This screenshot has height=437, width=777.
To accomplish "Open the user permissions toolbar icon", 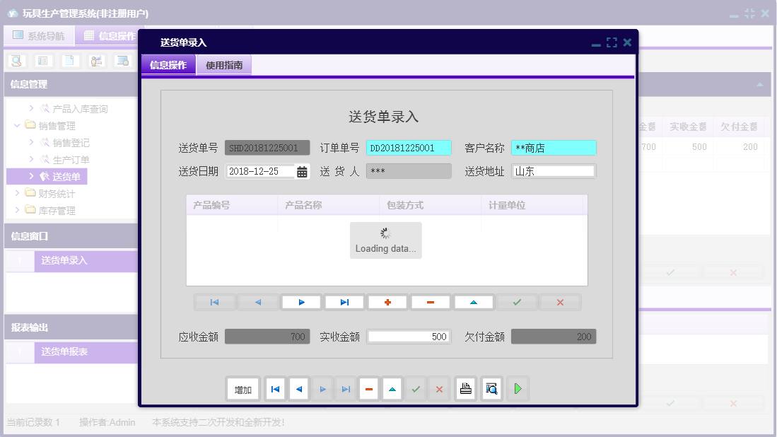I will [95, 60].
